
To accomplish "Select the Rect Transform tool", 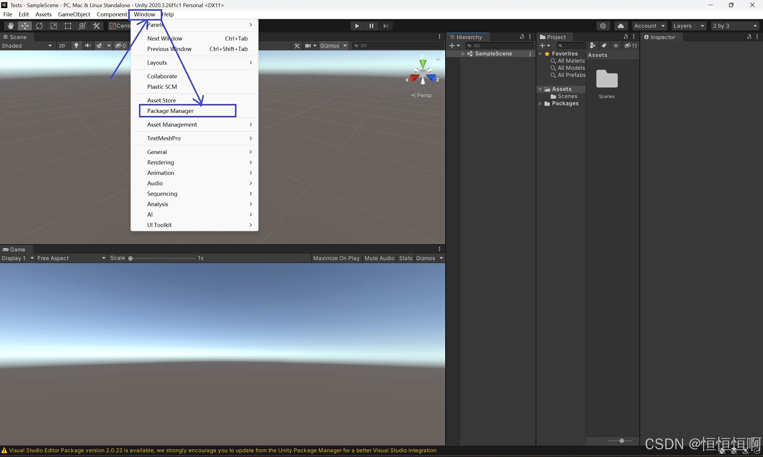I will coord(68,26).
